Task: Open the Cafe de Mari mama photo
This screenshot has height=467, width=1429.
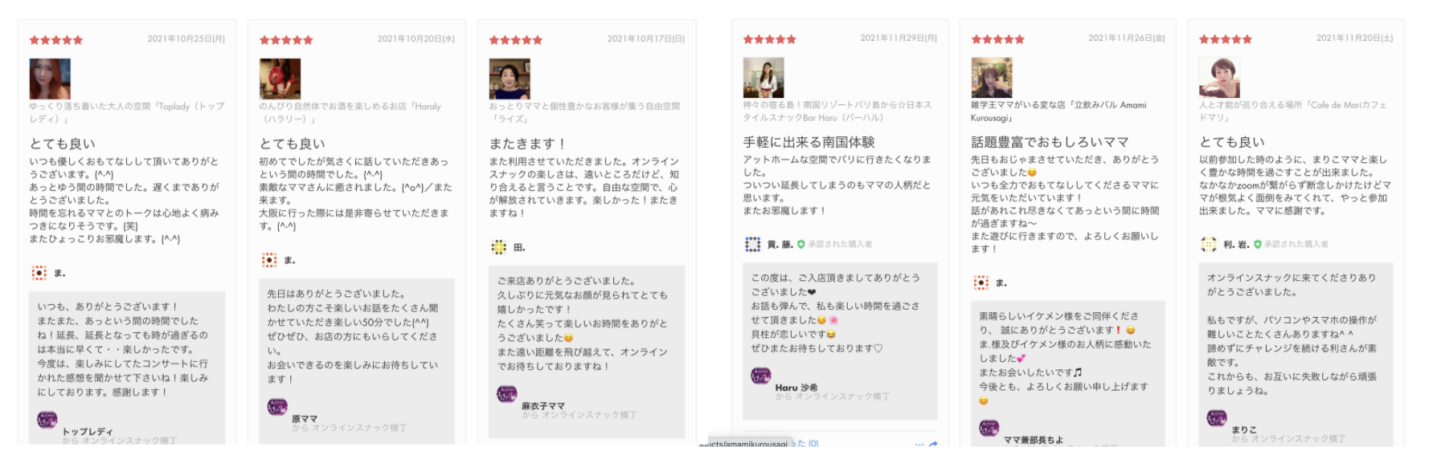Action: 1219,77
